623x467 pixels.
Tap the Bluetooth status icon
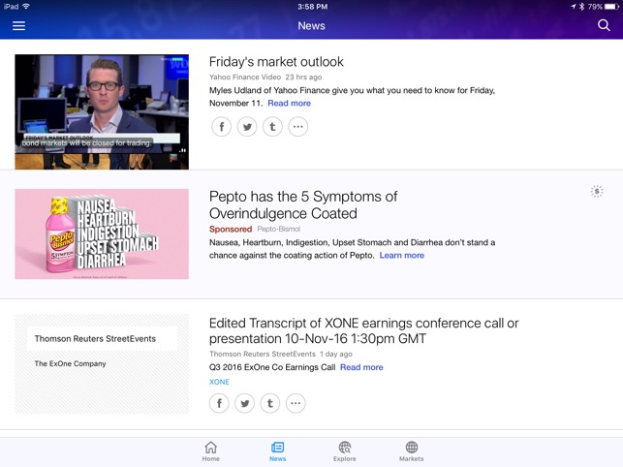[x=581, y=7]
